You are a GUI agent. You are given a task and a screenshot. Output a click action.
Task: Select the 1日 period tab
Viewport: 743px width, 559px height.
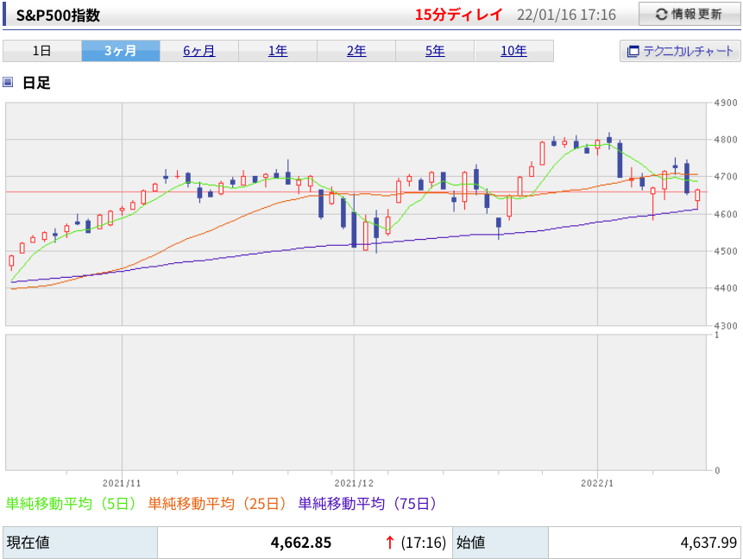pos(42,51)
